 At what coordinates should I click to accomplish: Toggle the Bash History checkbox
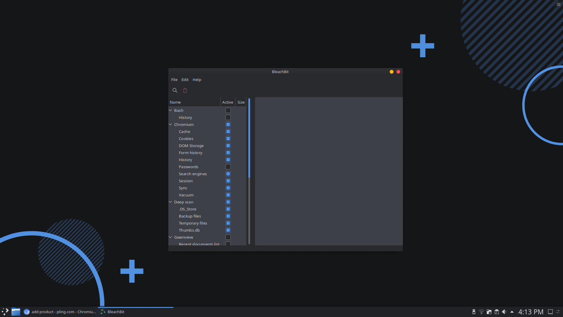(x=228, y=117)
